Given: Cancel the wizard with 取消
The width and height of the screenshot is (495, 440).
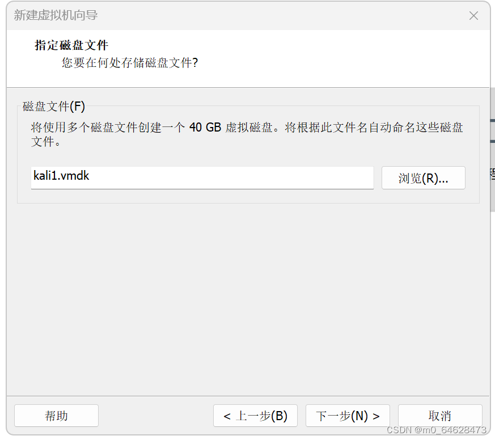Looking at the screenshot, I should pyautogui.click(x=440, y=416).
